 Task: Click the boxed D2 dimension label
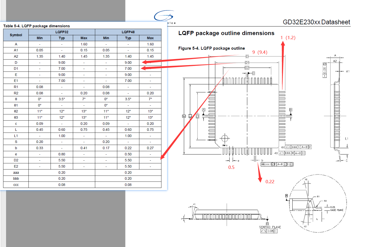coord(247,68)
